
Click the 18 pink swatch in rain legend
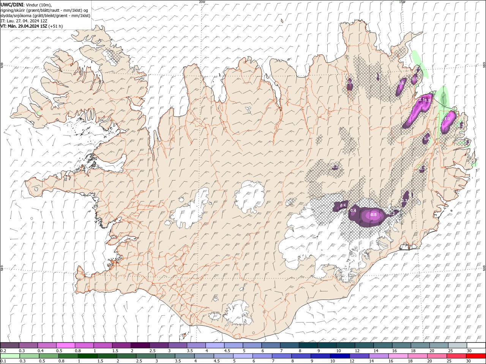click(x=418, y=356)
